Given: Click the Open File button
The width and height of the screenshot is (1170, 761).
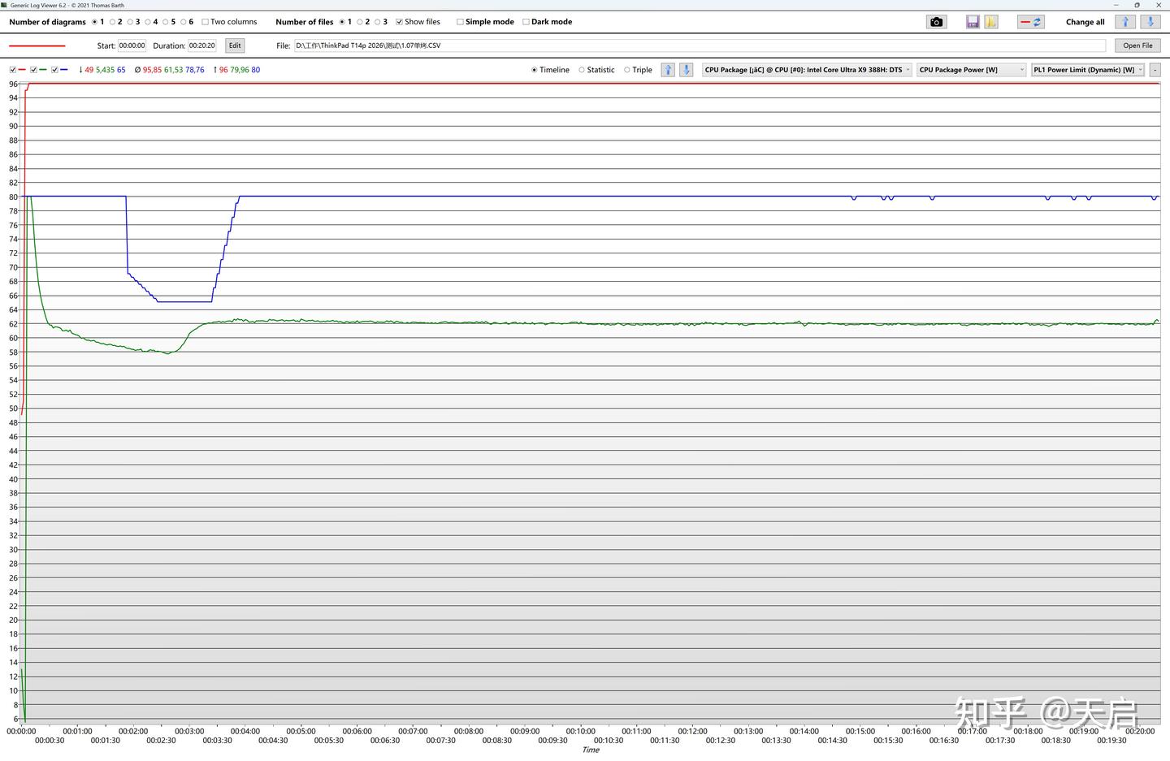Looking at the screenshot, I should [x=1137, y=45].
